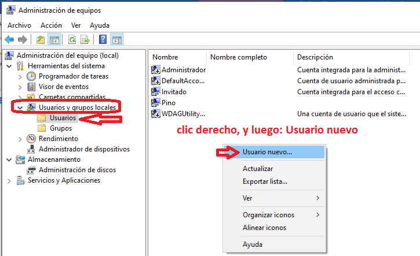Click the DefaultAccount user icon

click(x=156, y=81)
